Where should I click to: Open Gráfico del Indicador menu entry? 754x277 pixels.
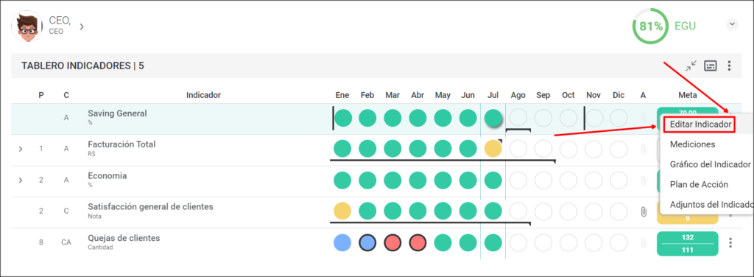click(711, 164)
